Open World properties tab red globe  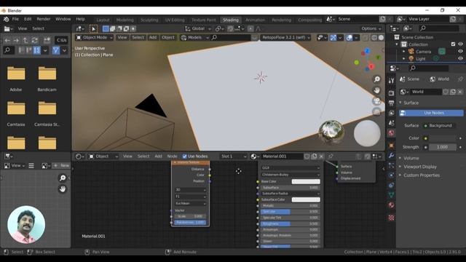[x=392, y=133]
